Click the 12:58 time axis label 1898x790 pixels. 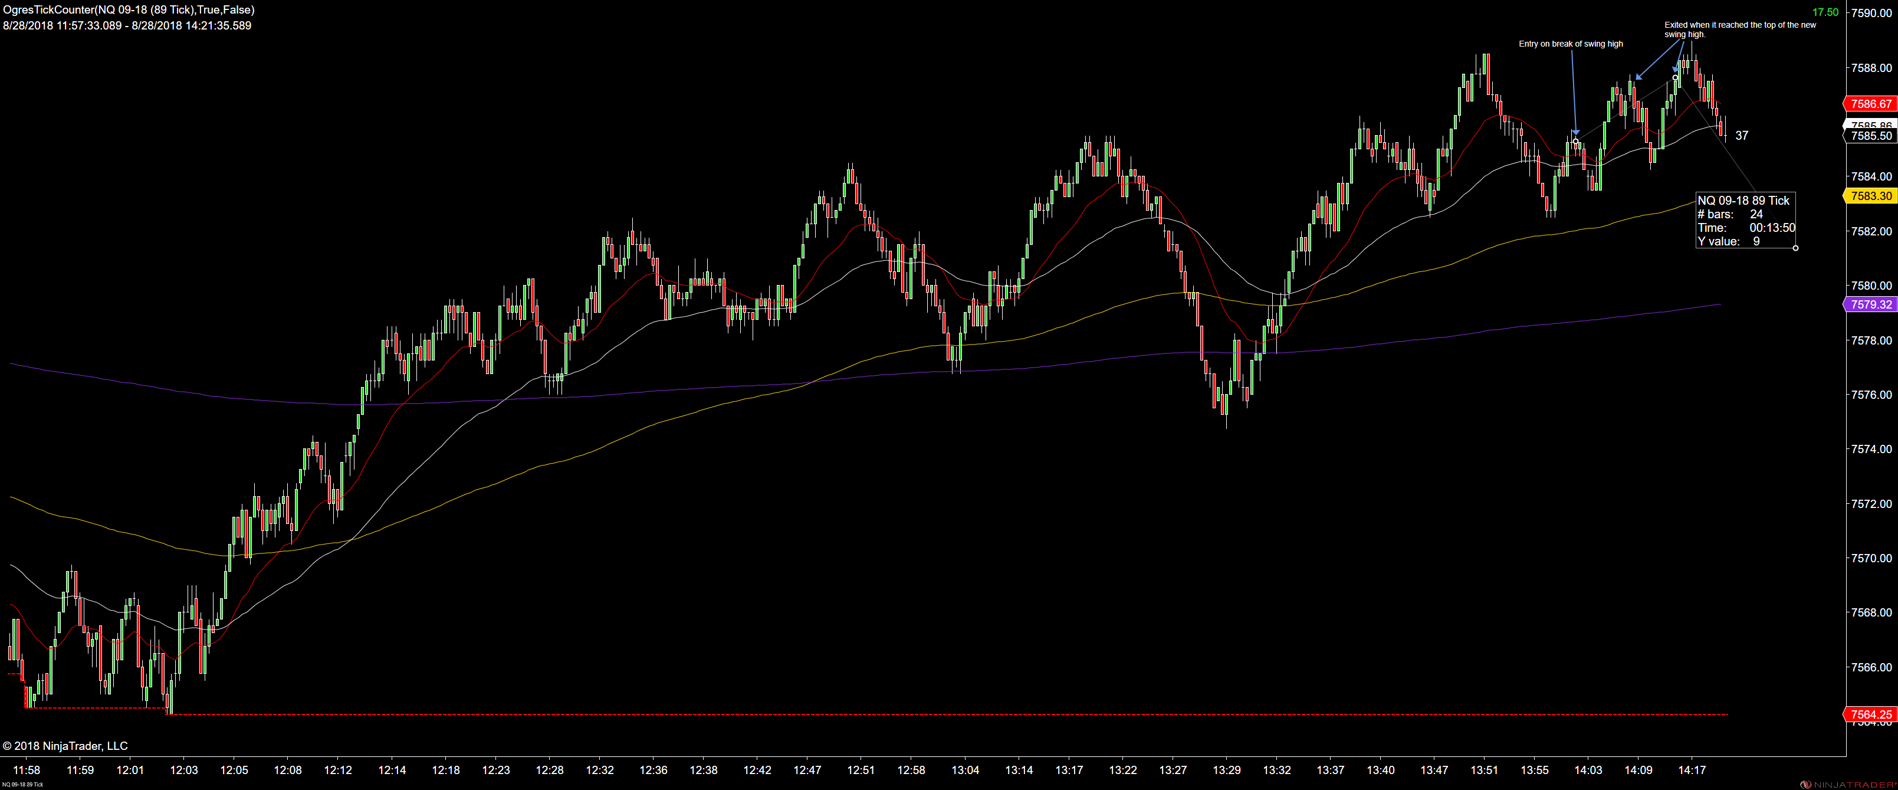[x=911, y=770]
